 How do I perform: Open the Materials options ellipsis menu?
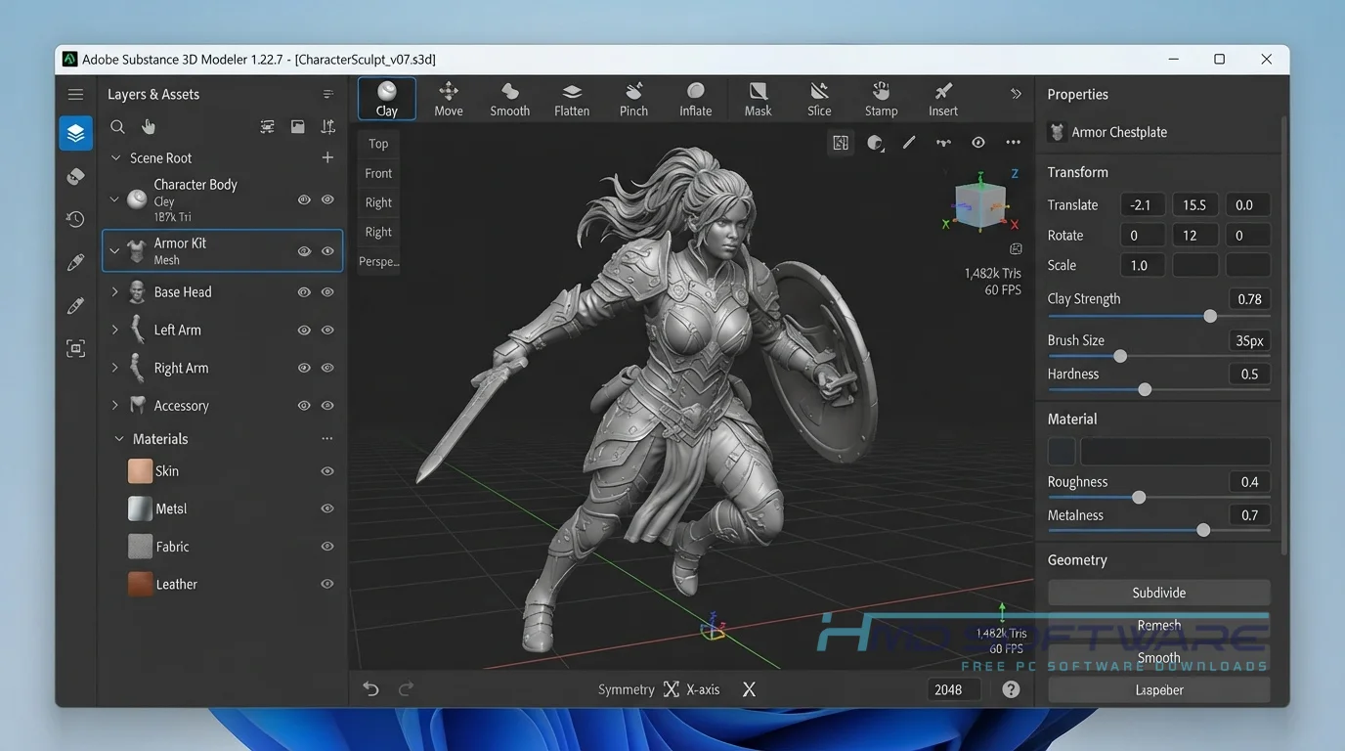point(327,439)
